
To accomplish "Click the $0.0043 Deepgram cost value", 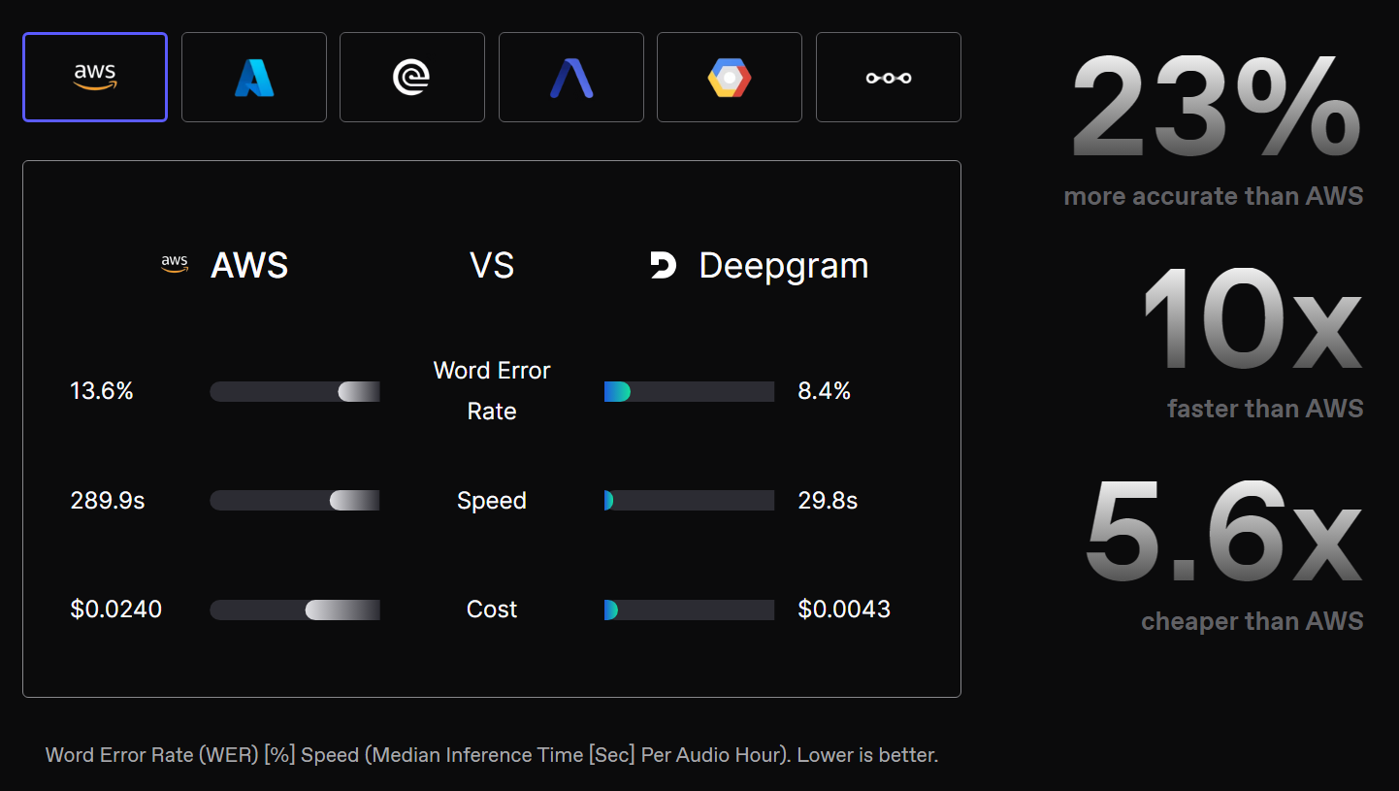I will coord(844,610).
